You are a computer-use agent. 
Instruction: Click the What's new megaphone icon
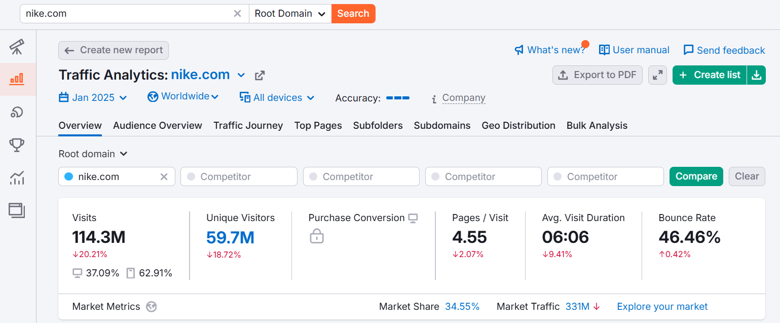pos(519,50)
